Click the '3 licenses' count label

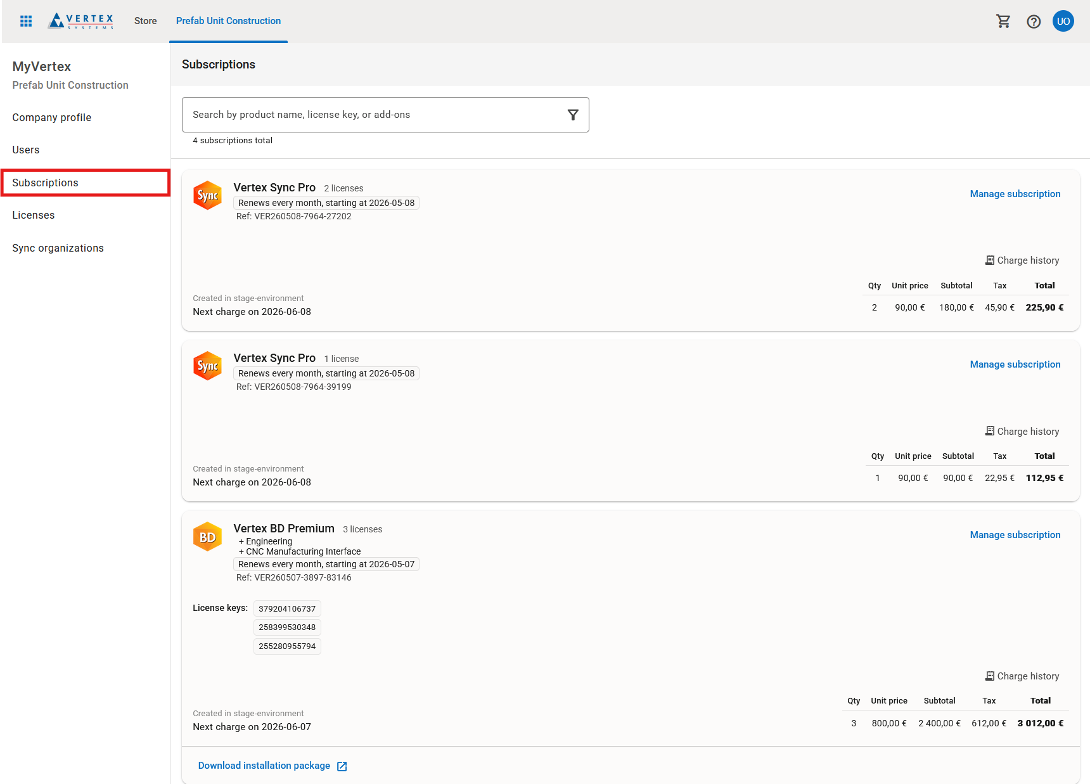pyautogui.click(x=362, y=529)
